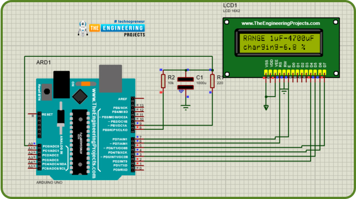This screenshot has height=199, width=356.
Task: Click The Engineering Projects logo
Action: point(111,28)
